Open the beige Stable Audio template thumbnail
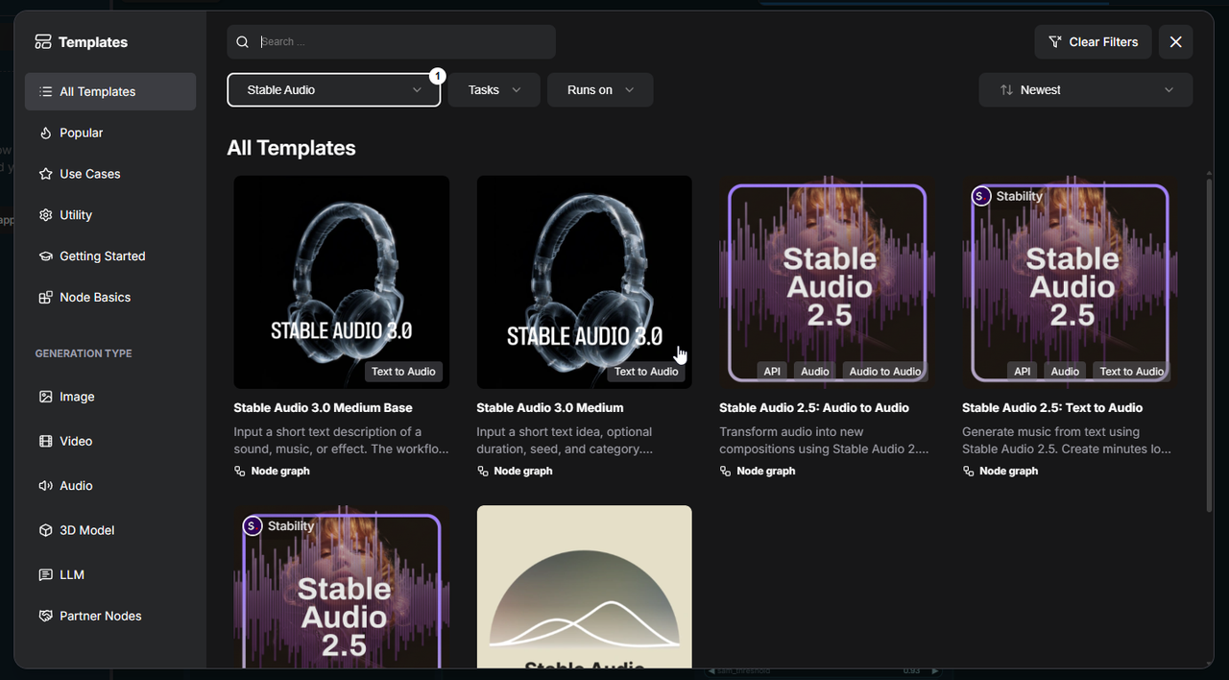 click(x=585, y=587)
